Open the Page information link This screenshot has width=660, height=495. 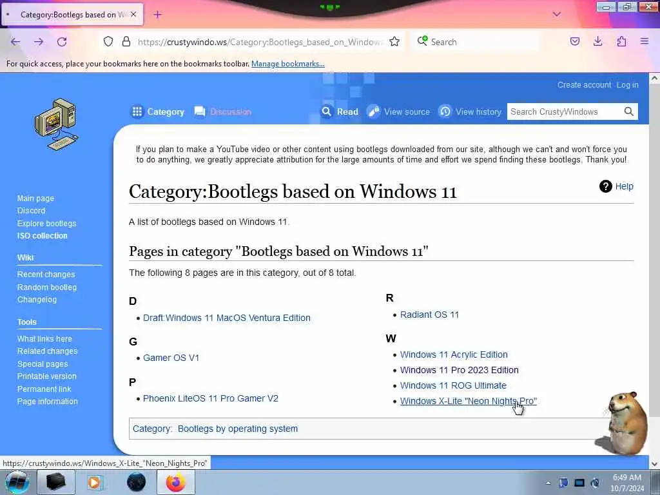(47, 402)
